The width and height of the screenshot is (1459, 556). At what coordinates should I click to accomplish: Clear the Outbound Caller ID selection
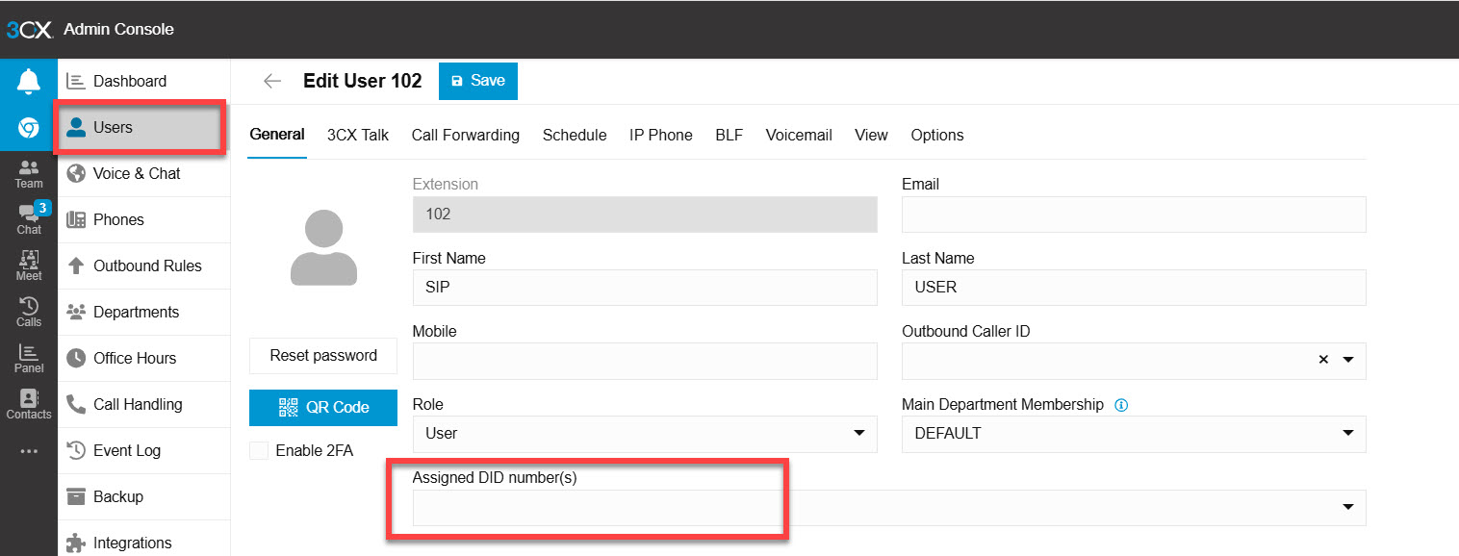(1323, 360)
